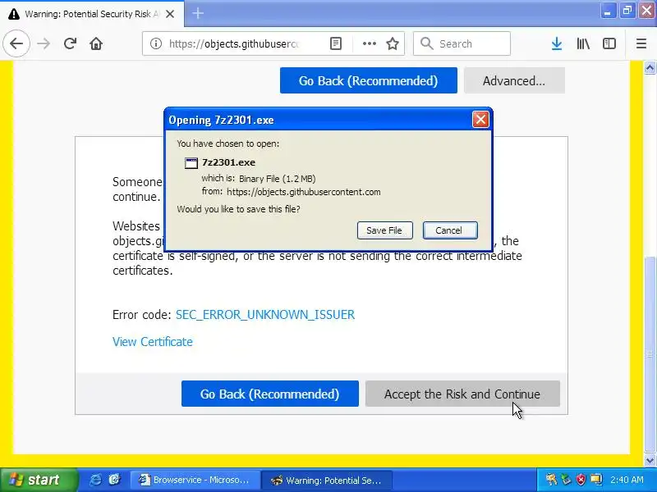Minimize the Firefox window

click(x=608, y=11)
